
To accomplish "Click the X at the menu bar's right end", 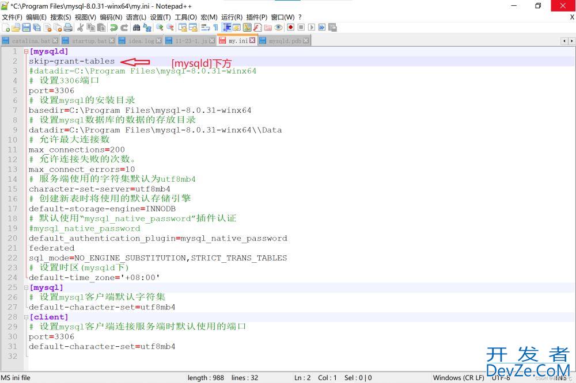I will click(572, 17).
